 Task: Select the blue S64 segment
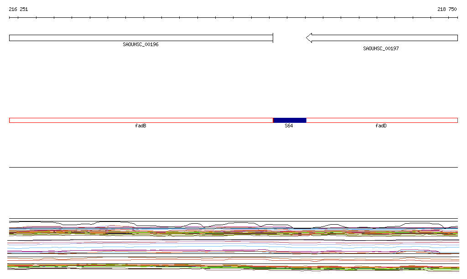pos(289,120)
